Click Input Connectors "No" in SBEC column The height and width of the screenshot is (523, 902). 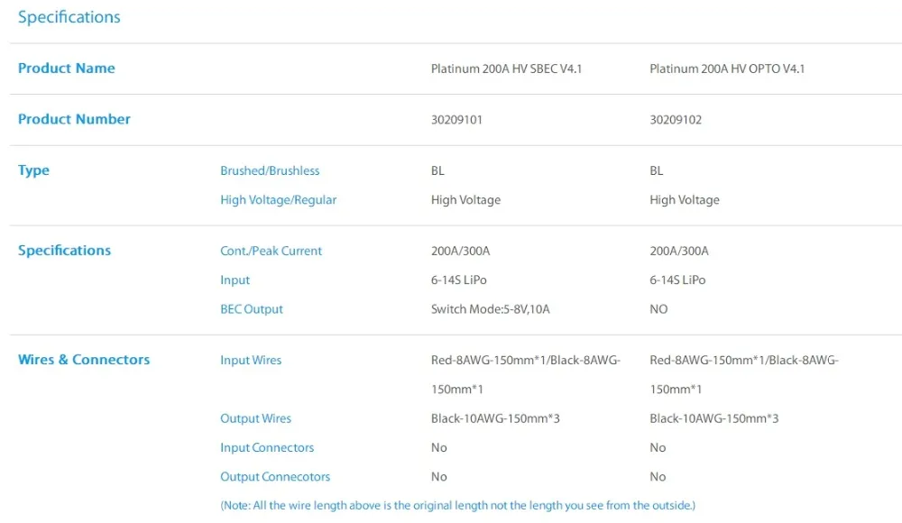[x=439, y=447]
